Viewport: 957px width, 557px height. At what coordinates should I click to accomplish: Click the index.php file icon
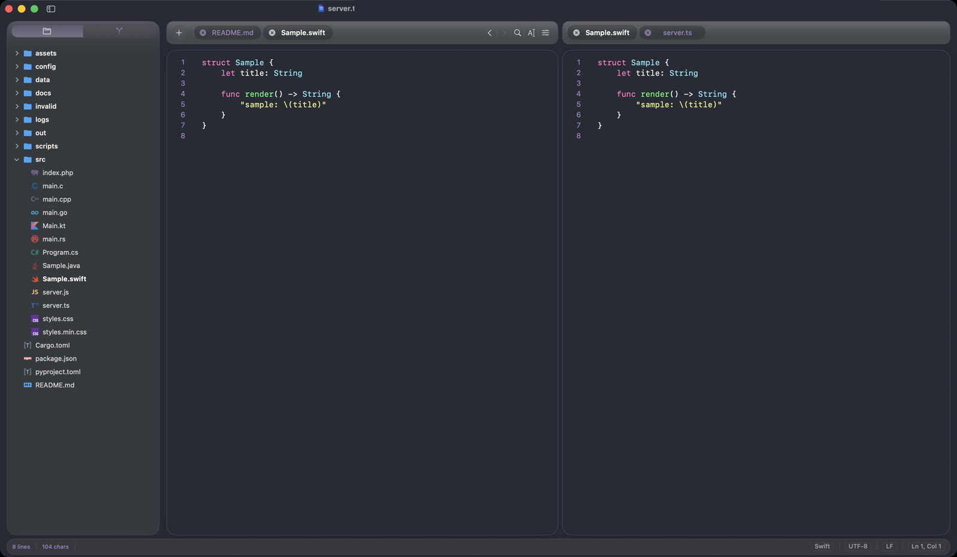click(35, 173)
